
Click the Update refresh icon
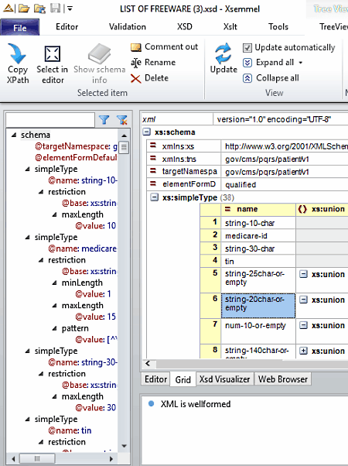[x=223, y=53]
